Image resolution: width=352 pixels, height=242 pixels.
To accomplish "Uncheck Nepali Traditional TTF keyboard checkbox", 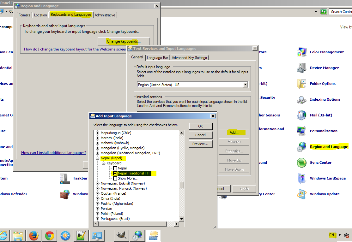I will (115, 173).
